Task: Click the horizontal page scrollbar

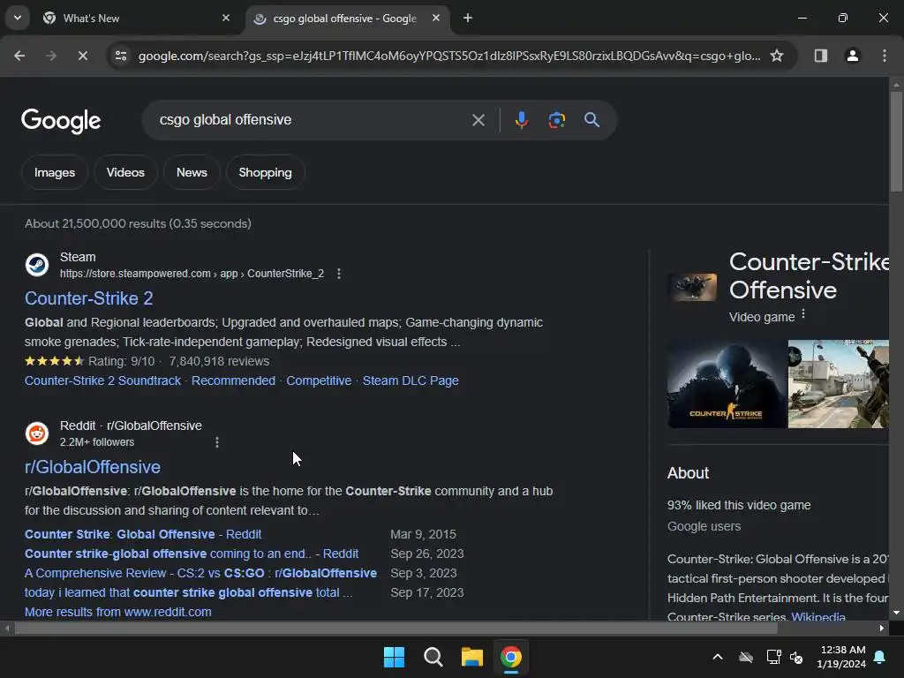Action: click(395, 628)
